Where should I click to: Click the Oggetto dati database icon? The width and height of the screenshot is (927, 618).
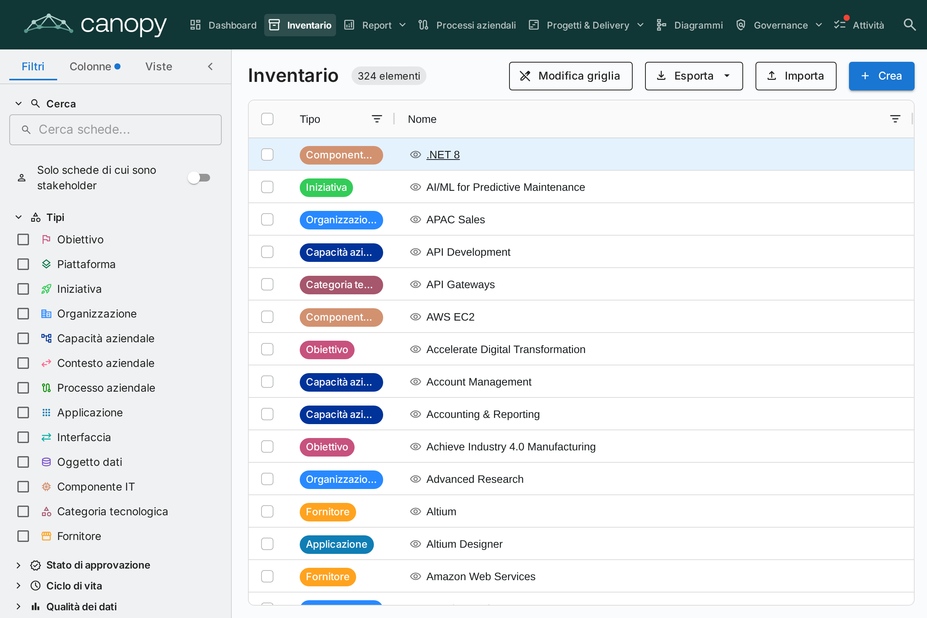(x=46, y=462)
